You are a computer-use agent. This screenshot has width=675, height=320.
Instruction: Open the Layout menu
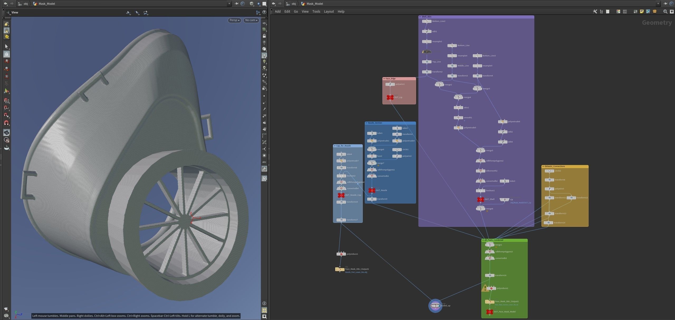[329, 12]
